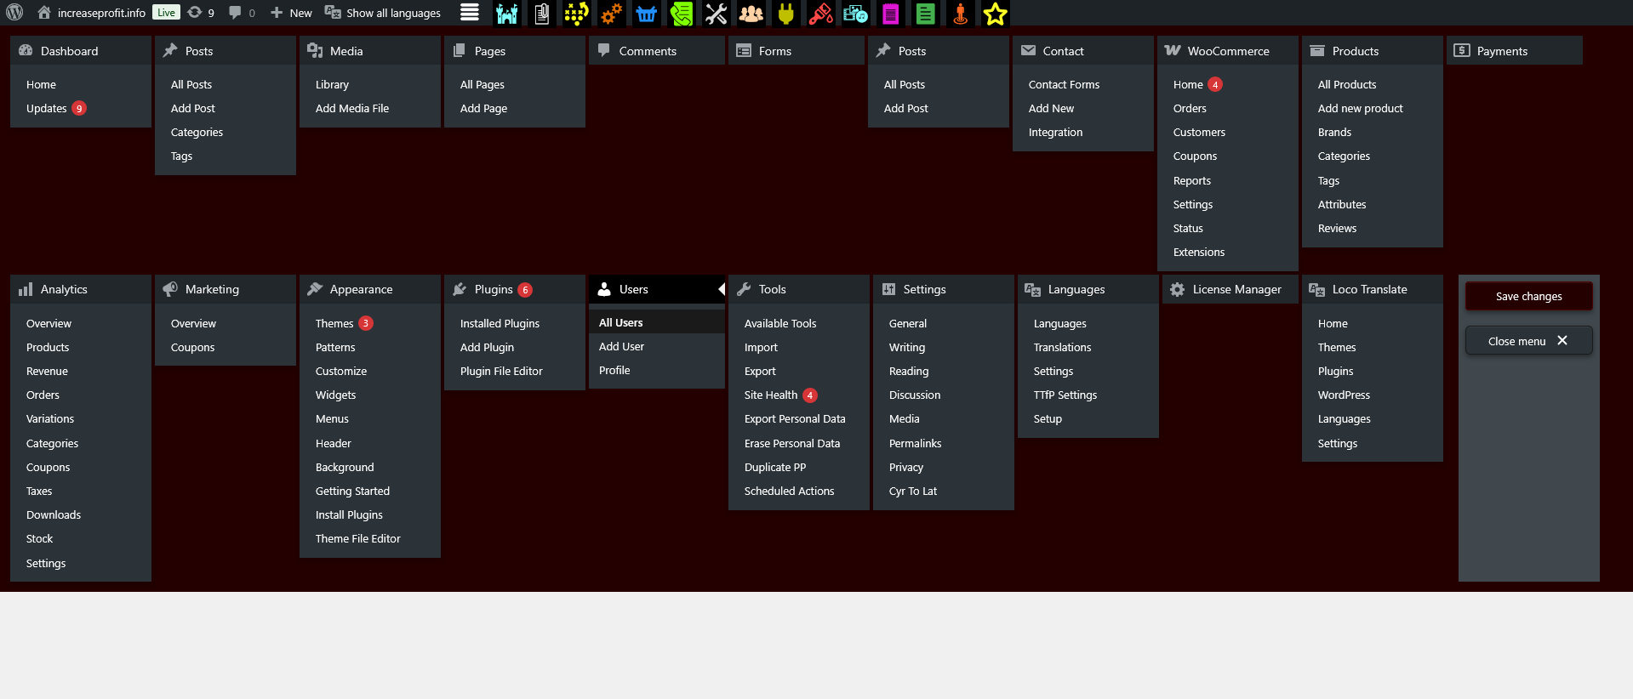1633x699 pixels.
Task: Click the media and music icon
Action: tap(855, 14)
